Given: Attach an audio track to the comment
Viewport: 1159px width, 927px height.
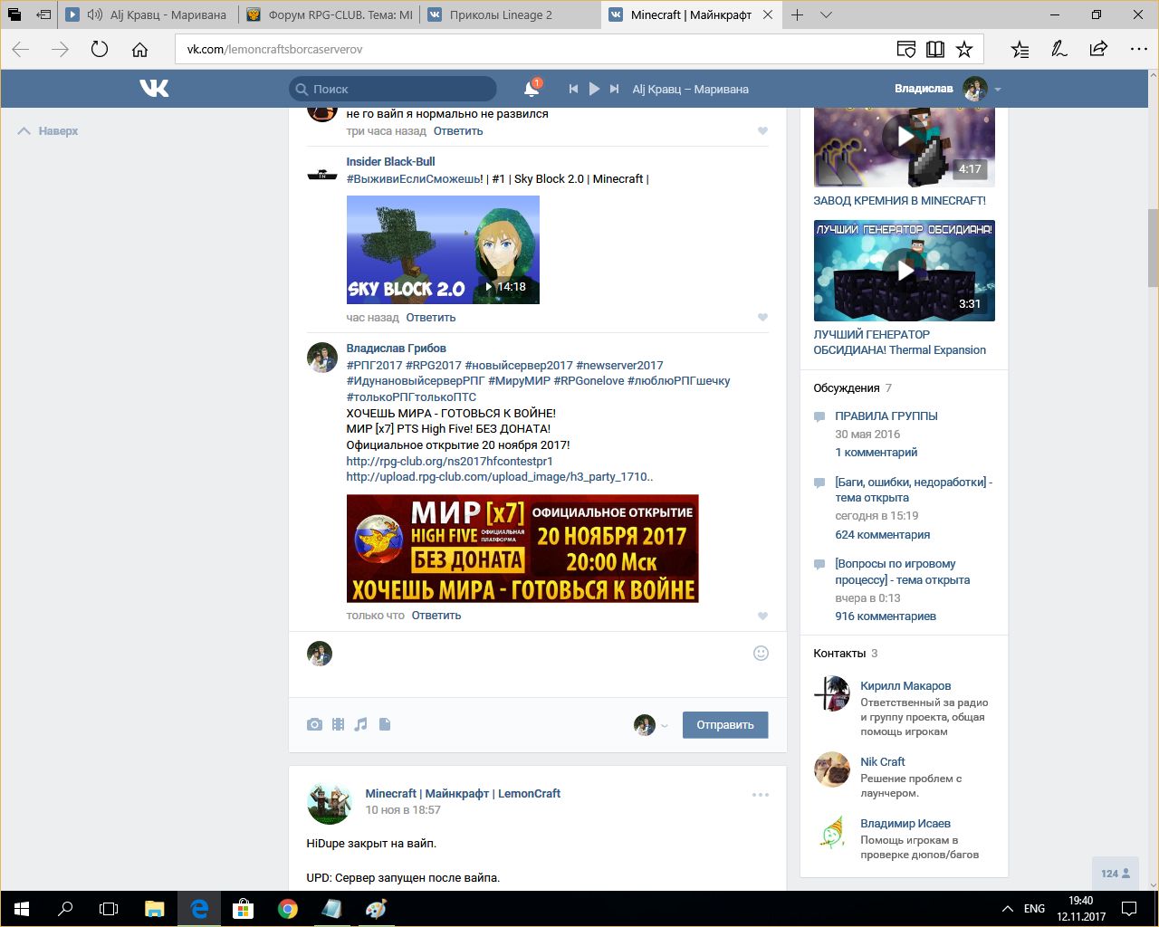Looking at the screenshot, I should click(x=361, y=724).
